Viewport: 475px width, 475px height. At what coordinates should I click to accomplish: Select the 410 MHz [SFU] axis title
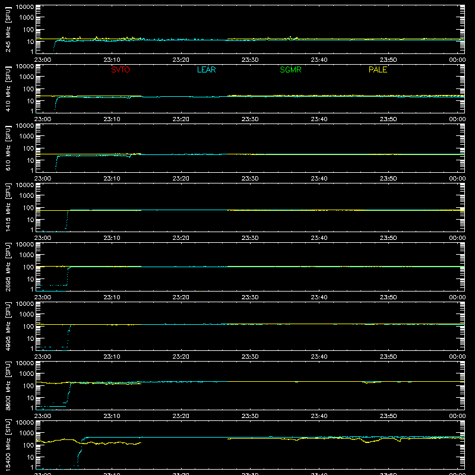(8, 89)
